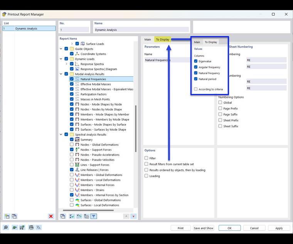The height and width of the screenshot is (244, 293).
Task: Click the Apply button
Action: (279, 228)
